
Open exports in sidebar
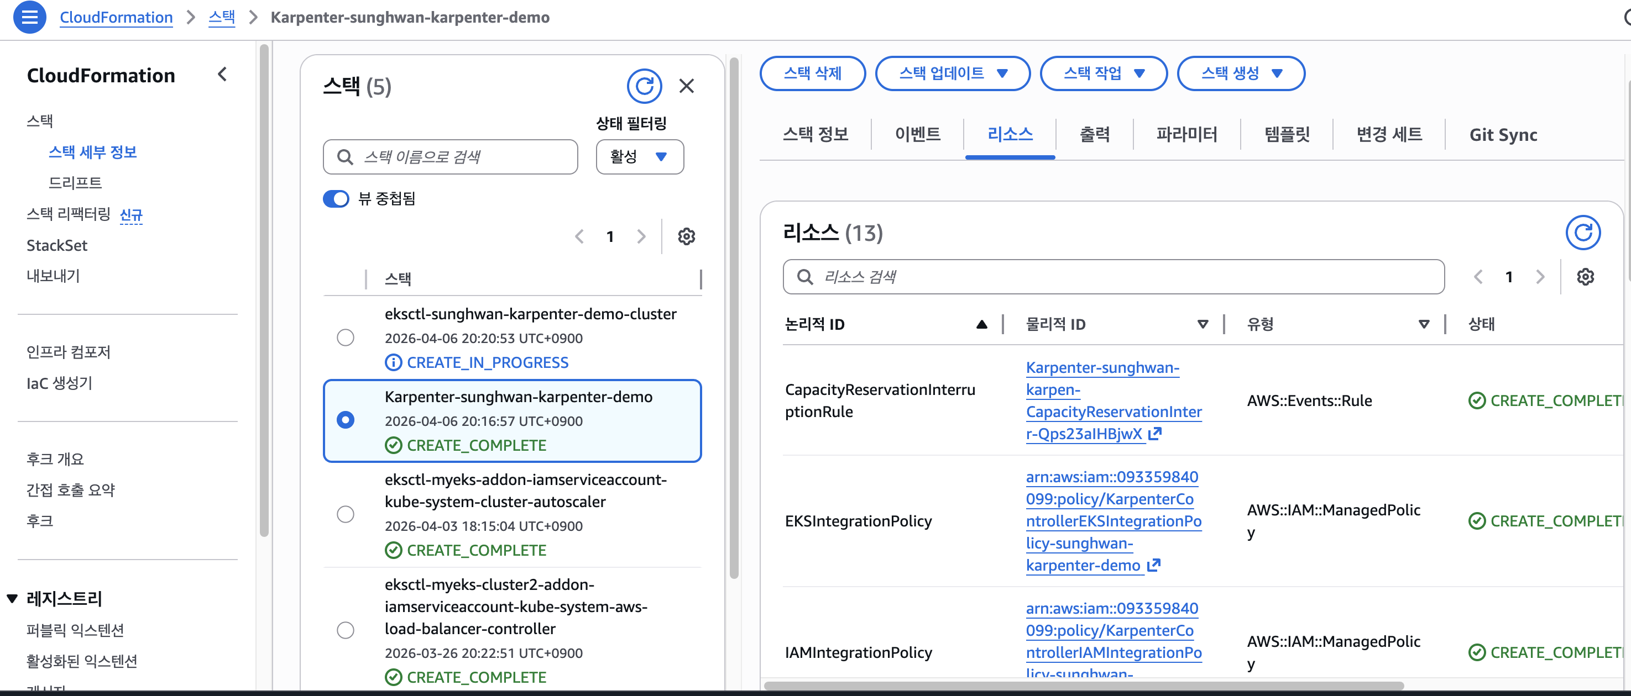point(53,277)
